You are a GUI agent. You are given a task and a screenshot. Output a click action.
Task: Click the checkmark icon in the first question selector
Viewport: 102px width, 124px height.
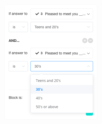(x=37, y=14)
